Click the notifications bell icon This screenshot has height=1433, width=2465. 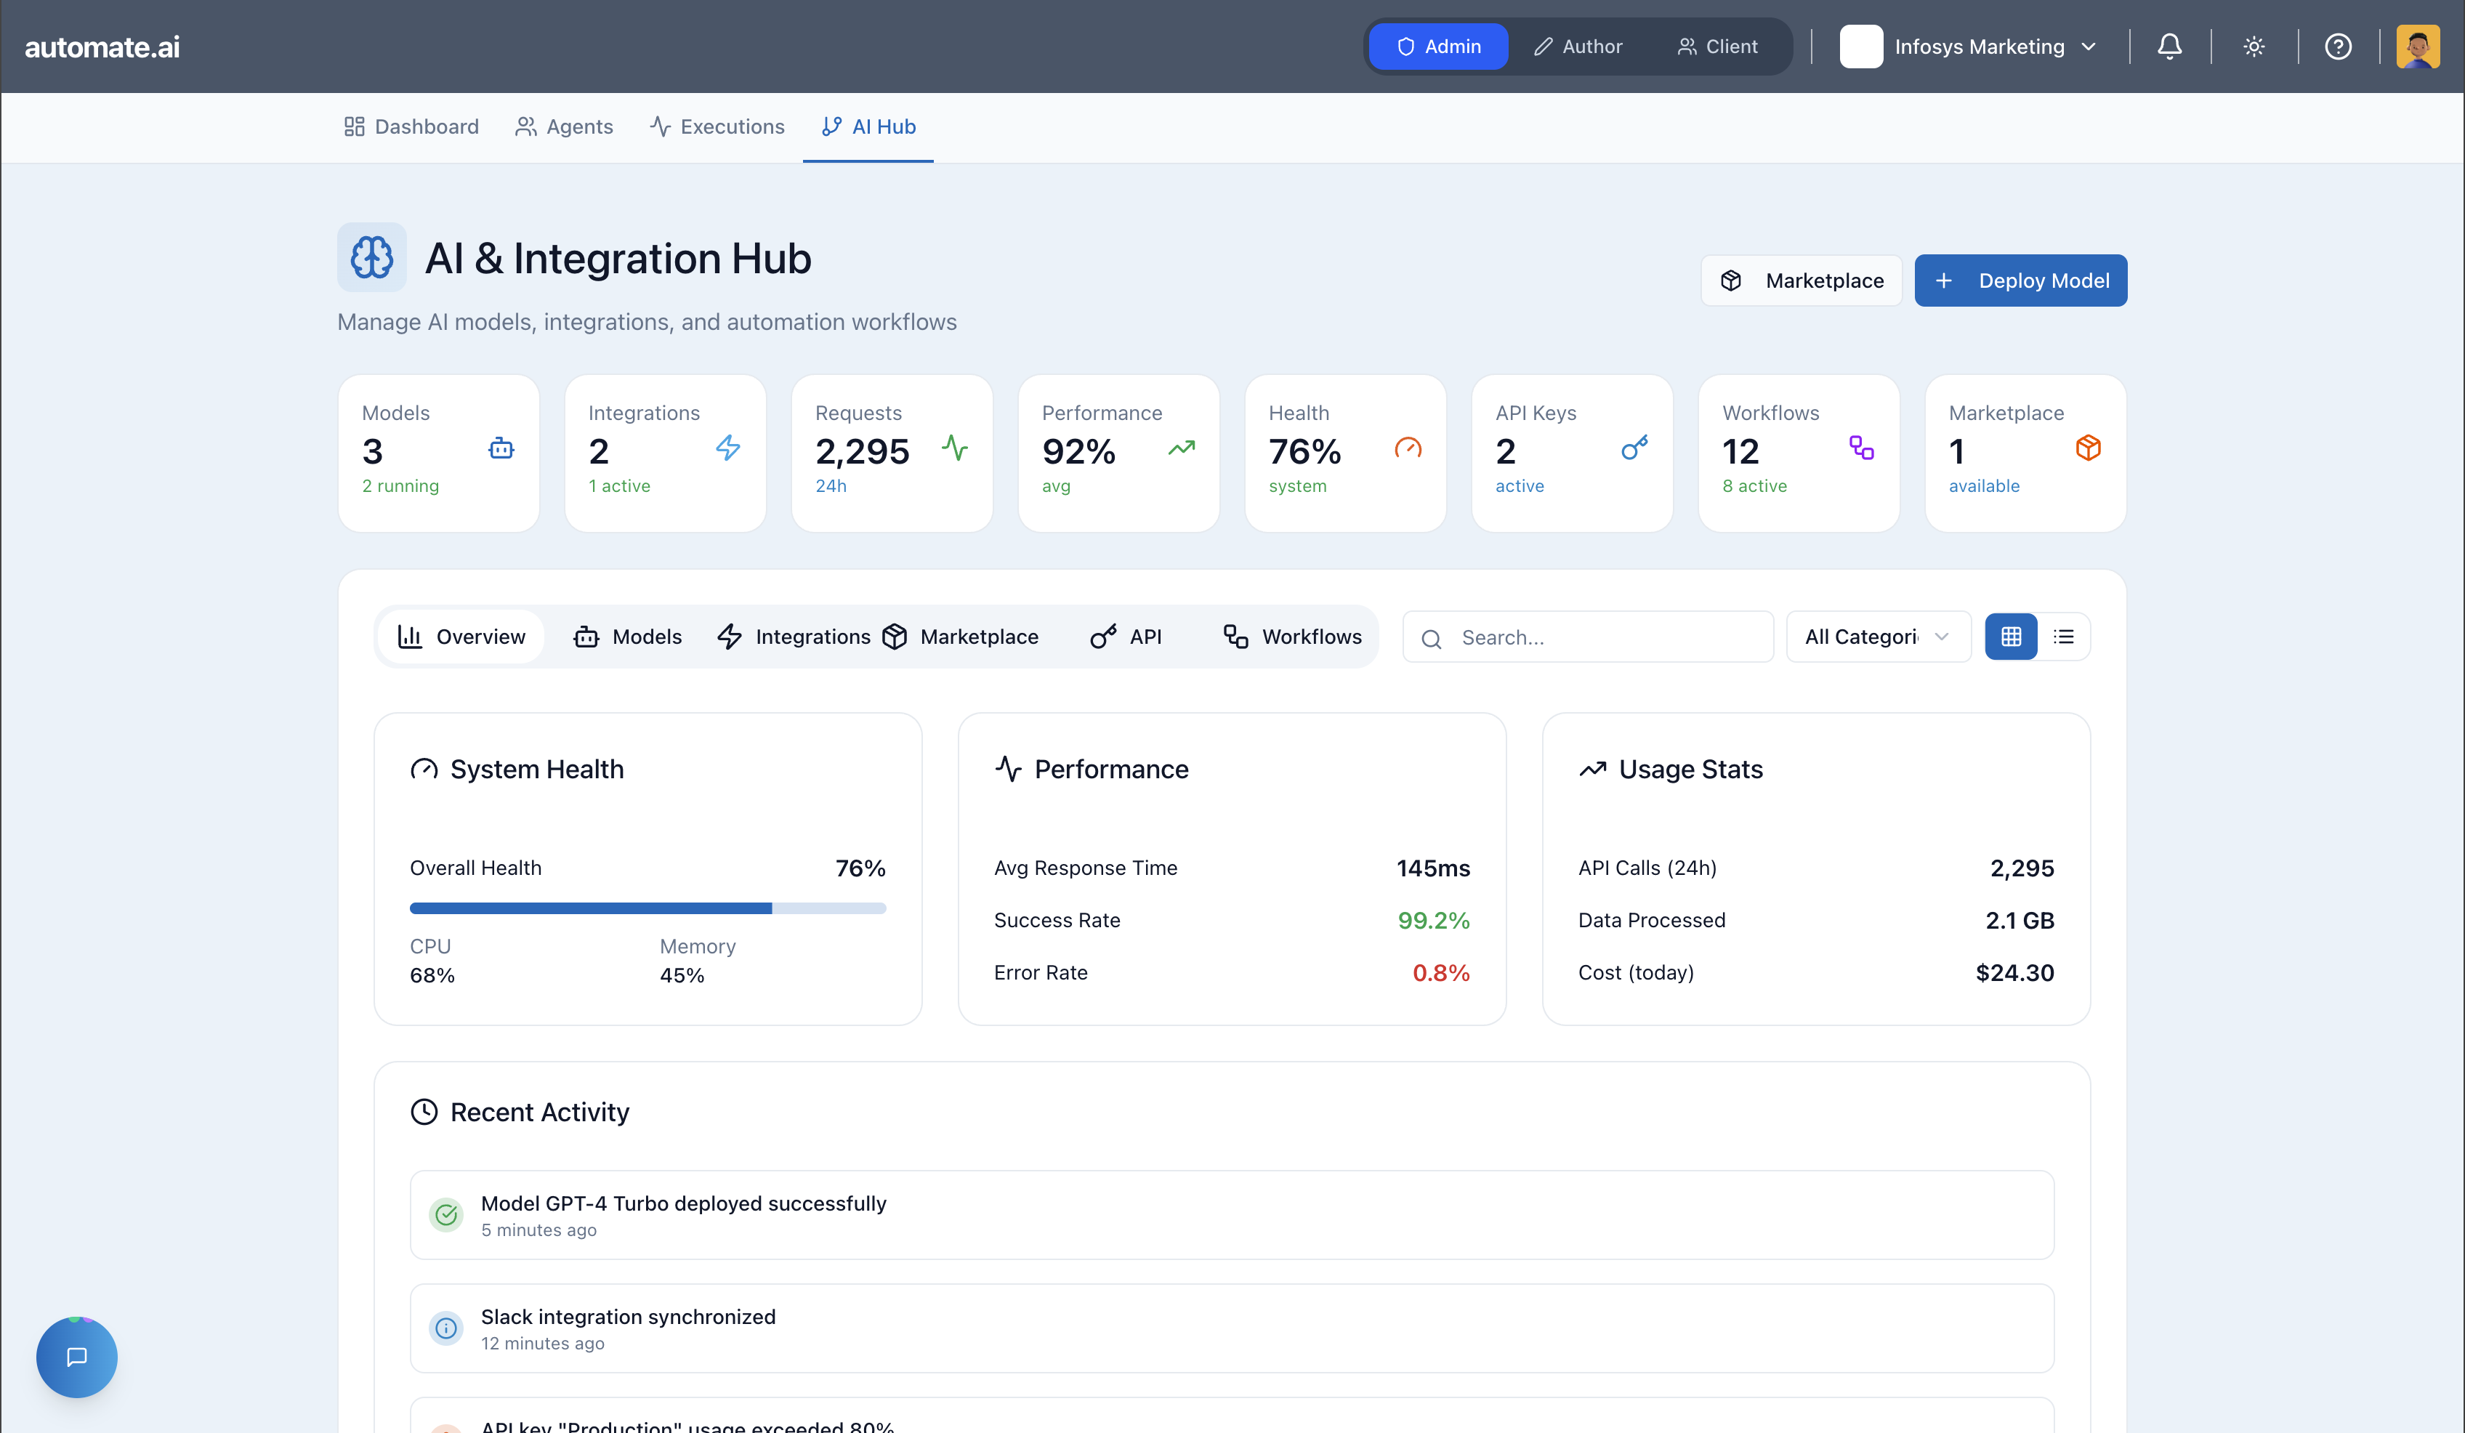pyautogui.click(x=2169, y=46)
